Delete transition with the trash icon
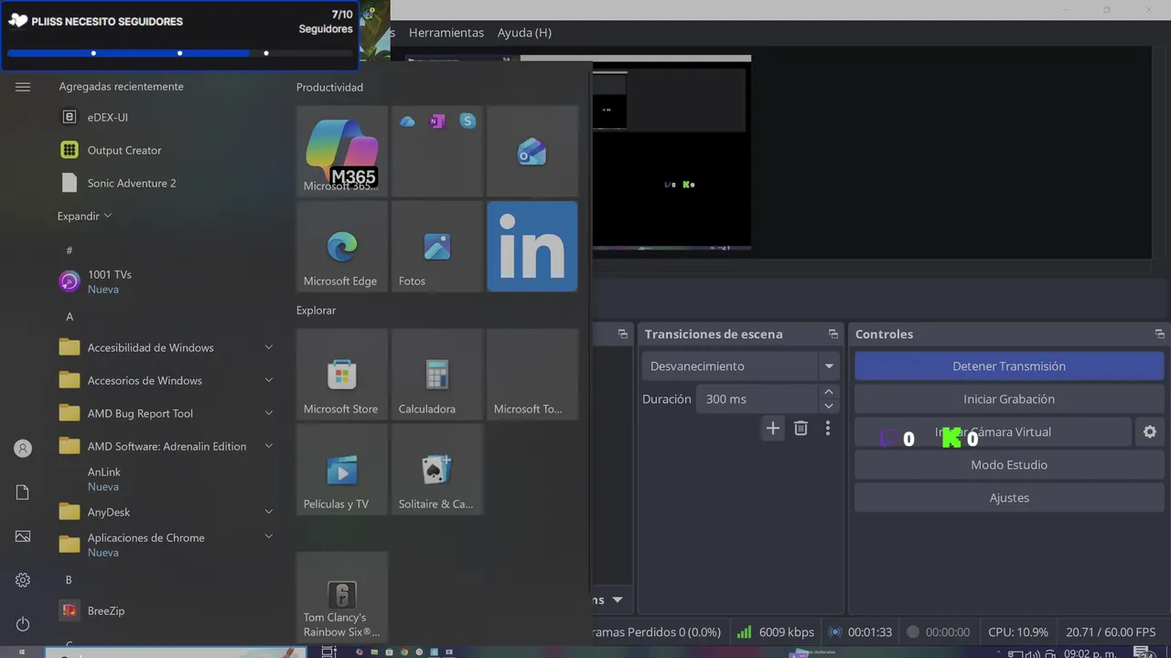Viewport: 1171px width, 658px height. [800, 429]
